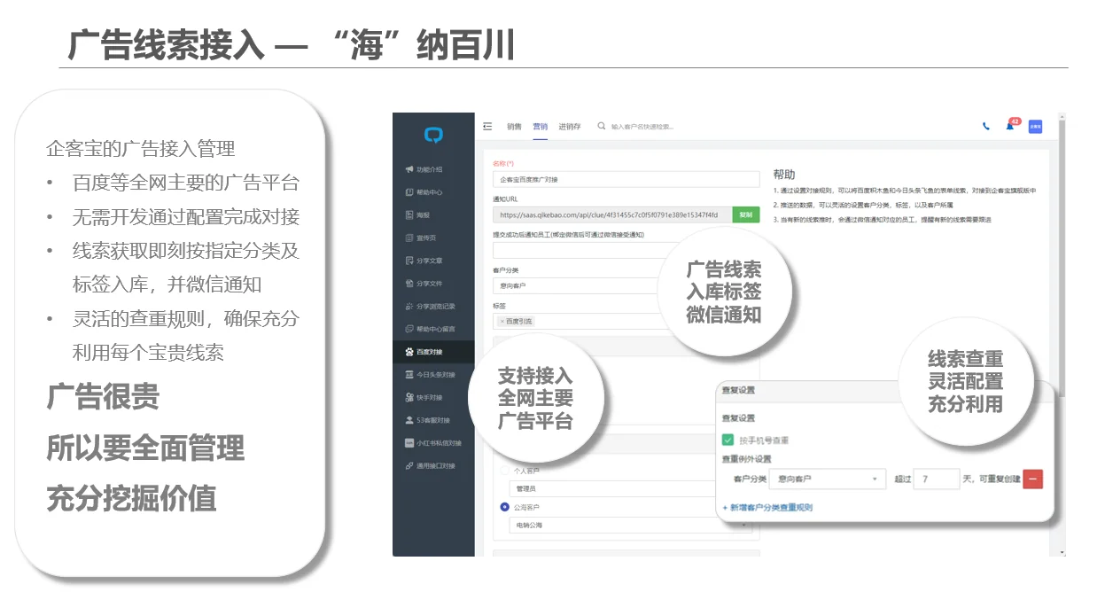Switch to the 营销 tab
The image size is (1105, 600).
pos(540,126)
